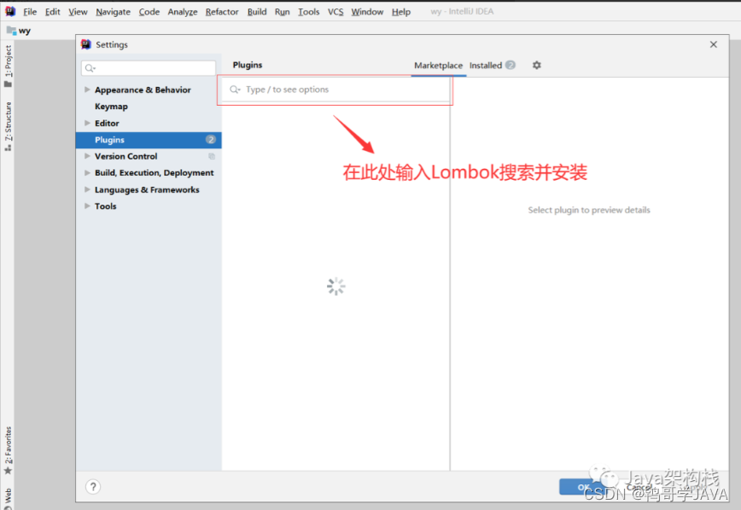Switch to the Installed tab
Image resolution: width=741 pixels, height=510 pixels.
click(x=486, y=66)
